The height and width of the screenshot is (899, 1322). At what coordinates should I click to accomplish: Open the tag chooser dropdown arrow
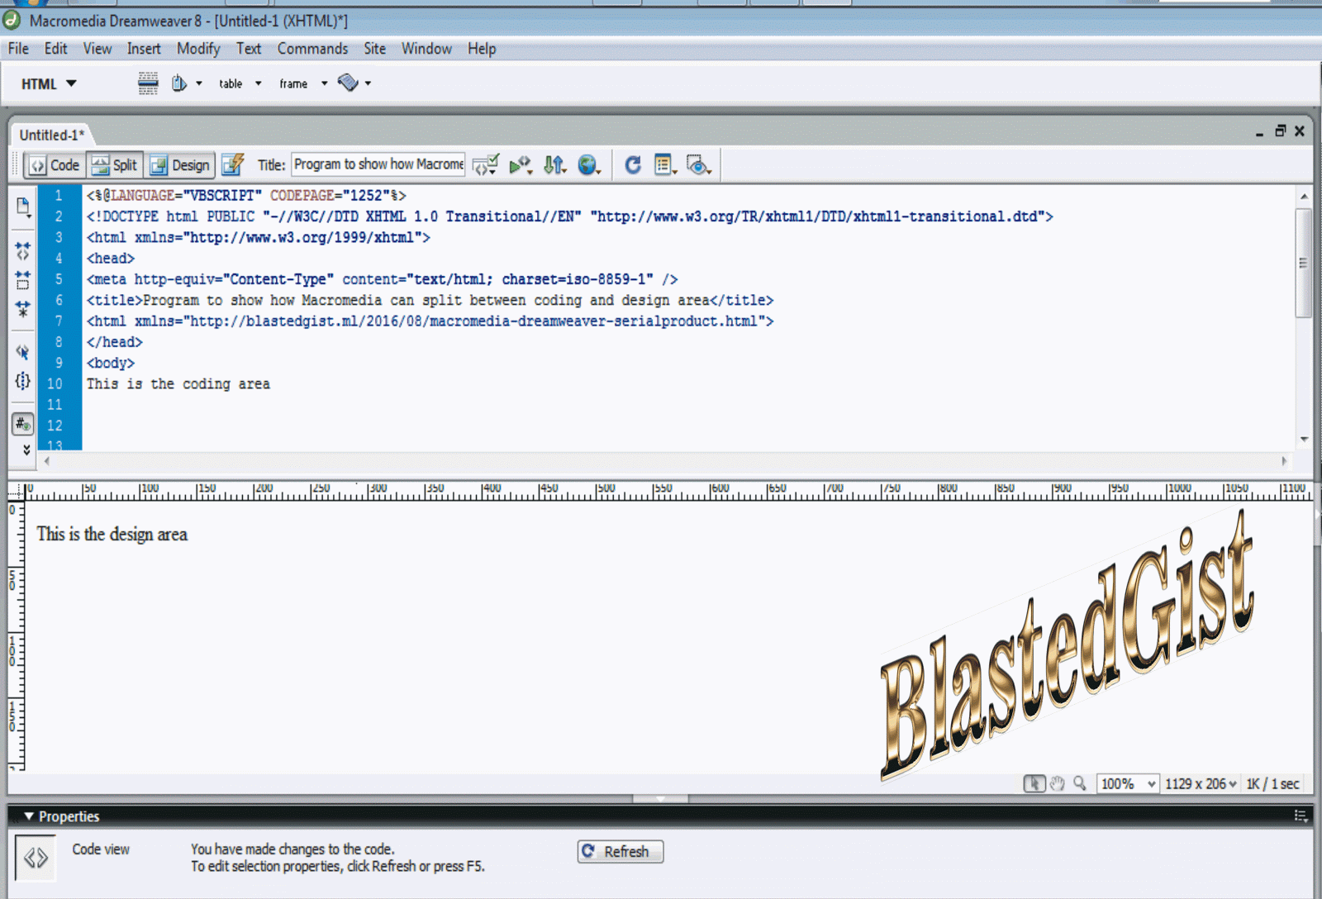pos(368,83)
